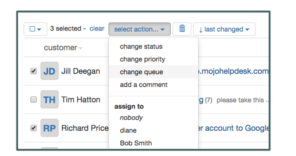Click Richard Price's RP avatar

click(50, 128)
